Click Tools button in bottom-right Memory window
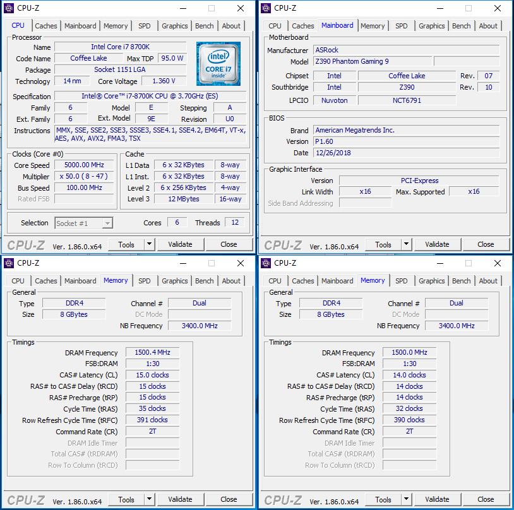Viewport: 514px width, 510px height. coord(383,499)
